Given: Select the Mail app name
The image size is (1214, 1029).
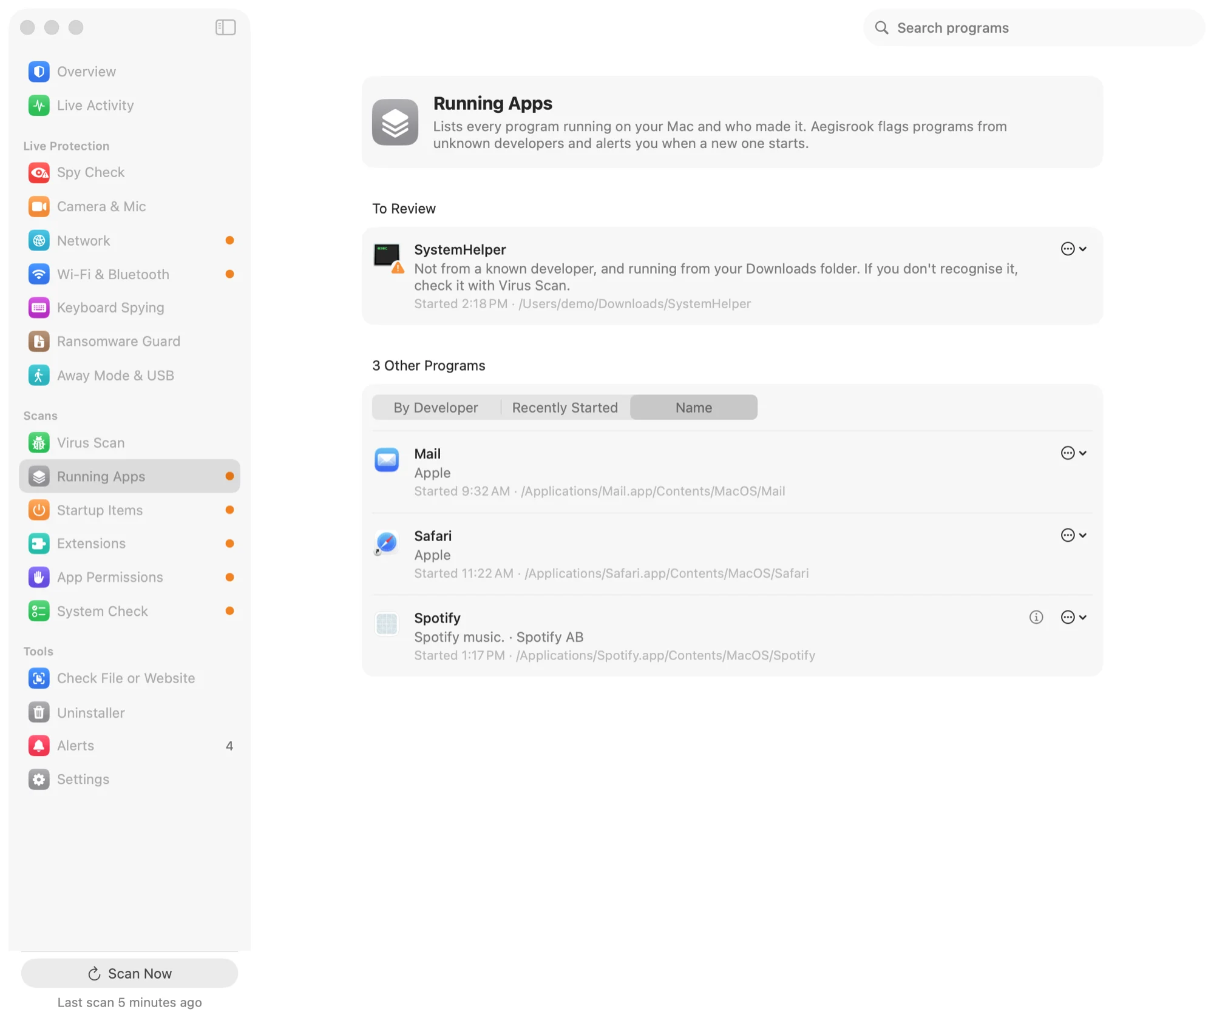Looking at the screenshot, I should click(427, 454).
